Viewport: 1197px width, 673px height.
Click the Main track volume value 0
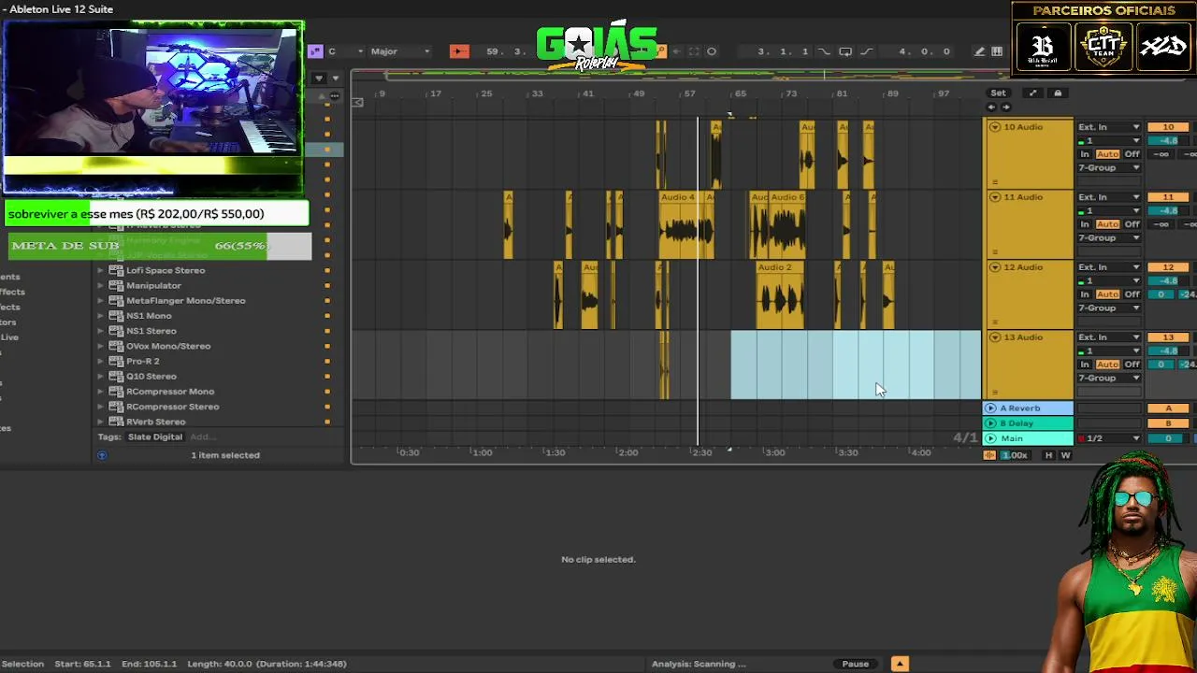point(1168,438)
